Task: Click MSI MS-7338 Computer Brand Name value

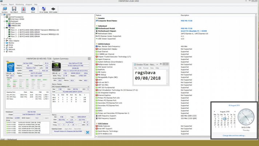Action: (187, 21)
